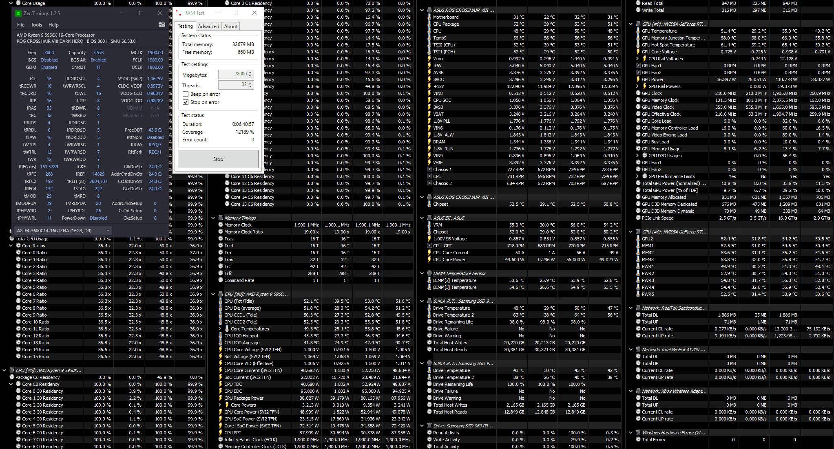Click the Threads increment arrow
Screen dimensions: 834x449
point(250,83)
